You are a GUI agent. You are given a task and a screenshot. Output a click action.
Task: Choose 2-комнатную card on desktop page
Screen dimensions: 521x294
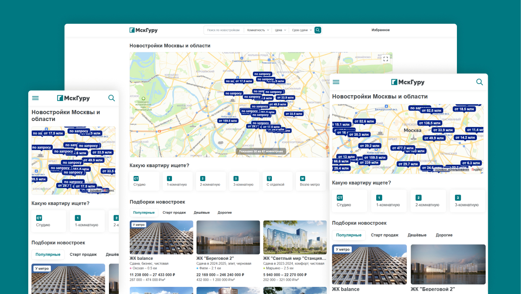[x=211, y=181]
